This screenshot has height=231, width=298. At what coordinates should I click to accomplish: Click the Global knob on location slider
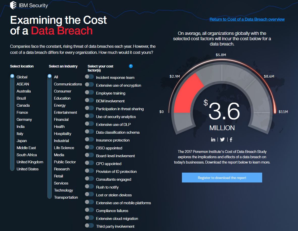pyautogui.click(x=12, y=76)
